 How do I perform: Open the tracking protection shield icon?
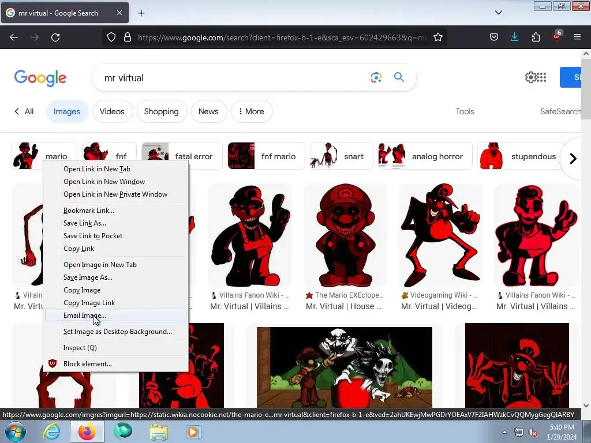[x=111, y=37]
